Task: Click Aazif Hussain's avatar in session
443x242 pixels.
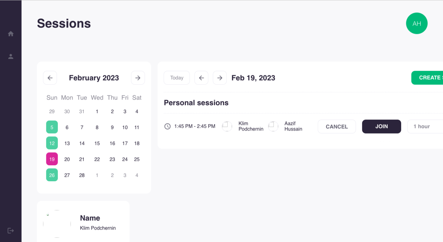Action: [x=273, y=126]
